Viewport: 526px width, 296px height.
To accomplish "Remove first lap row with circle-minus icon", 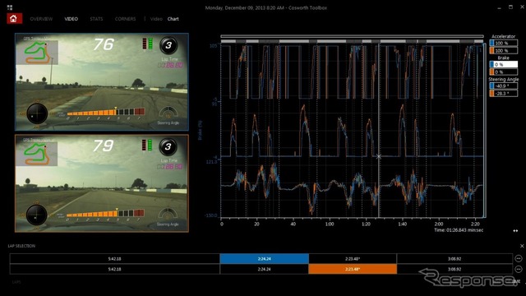I will 519,258.
